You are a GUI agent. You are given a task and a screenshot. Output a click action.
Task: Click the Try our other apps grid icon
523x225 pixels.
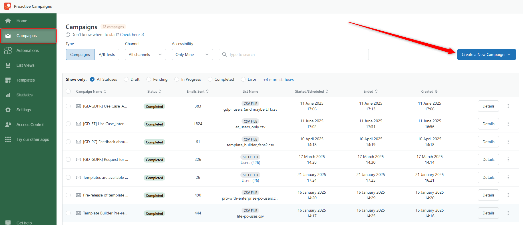(8, 139)
